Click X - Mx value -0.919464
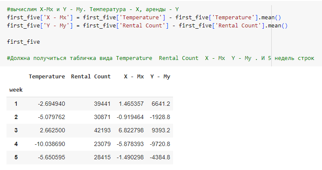Viewport: 322px width, 170px height. (x=130, y=117)
